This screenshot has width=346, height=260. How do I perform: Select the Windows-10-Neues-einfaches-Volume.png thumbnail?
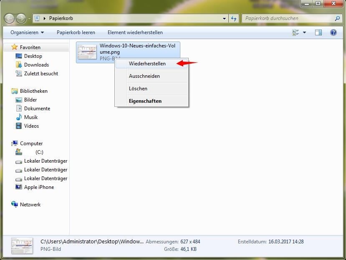[87, 52]
